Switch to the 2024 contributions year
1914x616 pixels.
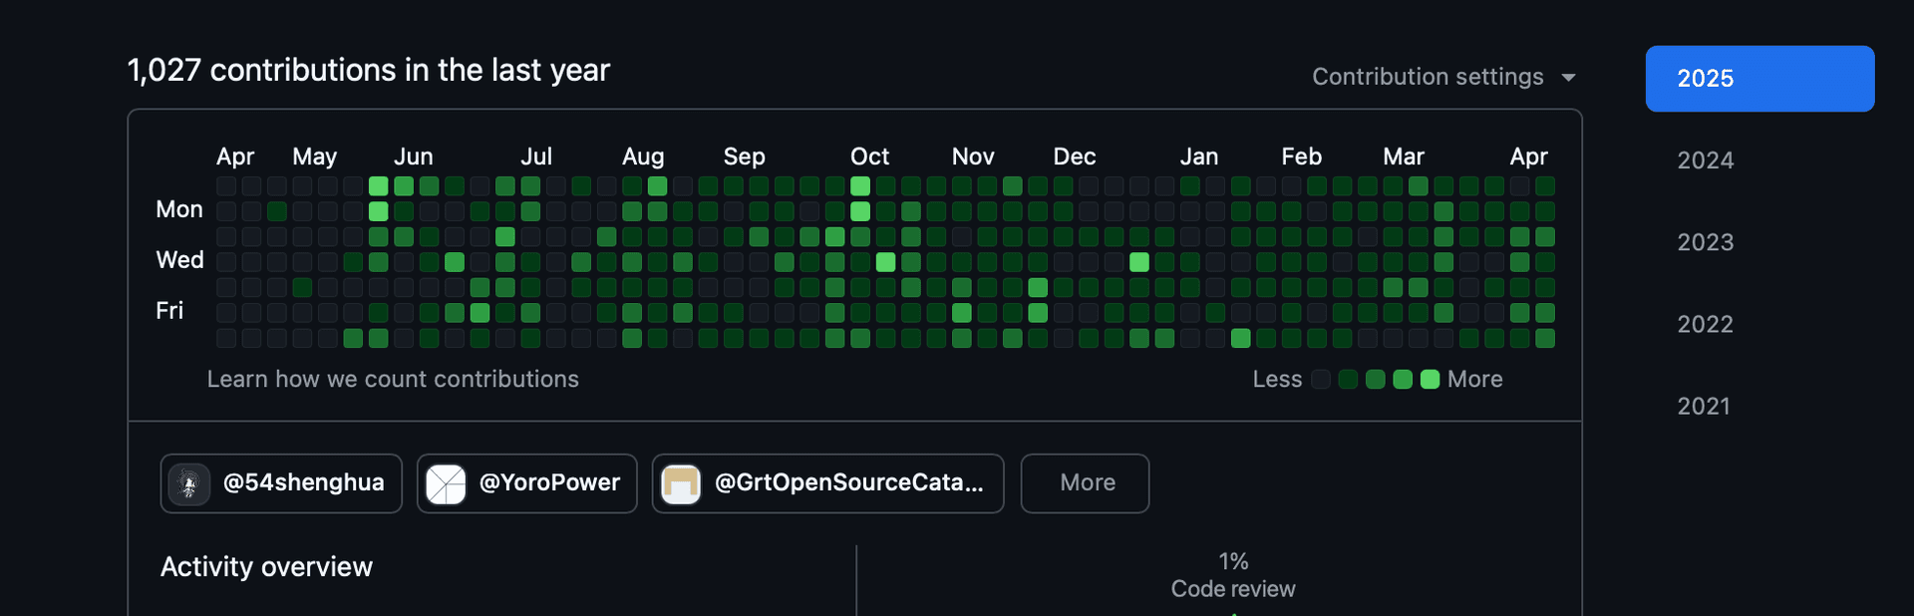1705,160
